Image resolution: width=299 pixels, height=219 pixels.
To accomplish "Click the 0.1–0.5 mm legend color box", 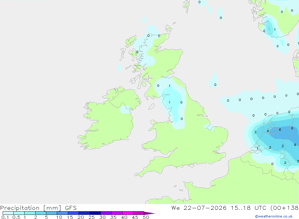I will 8,213.
